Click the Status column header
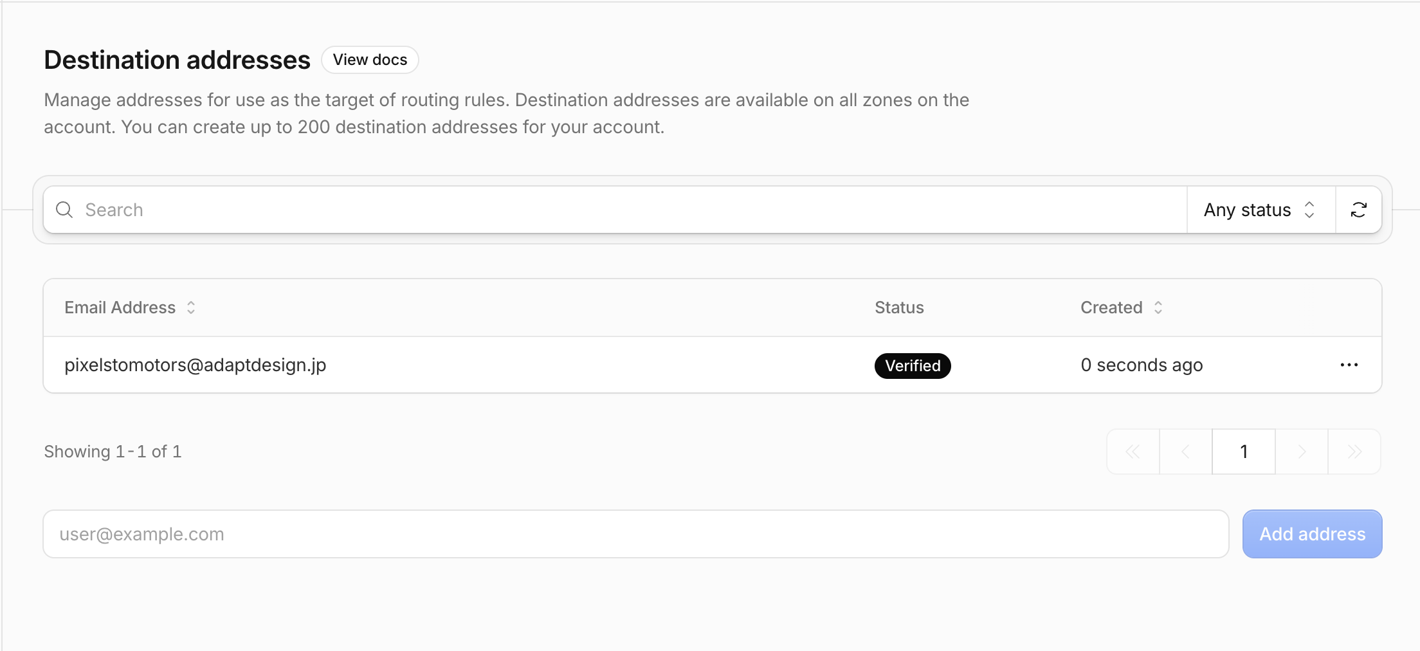1420x651 pixels. (x=899, y=307)
